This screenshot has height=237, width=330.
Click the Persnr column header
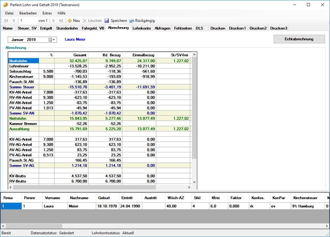(32, 198)
